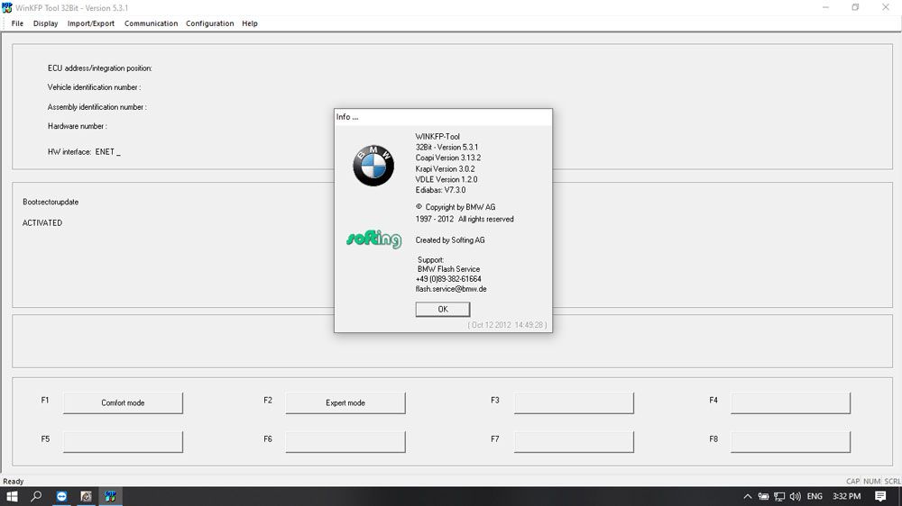Click the empty F4 button
The image size is (902, 506).
pyautogui.click(x=790, y=402)
